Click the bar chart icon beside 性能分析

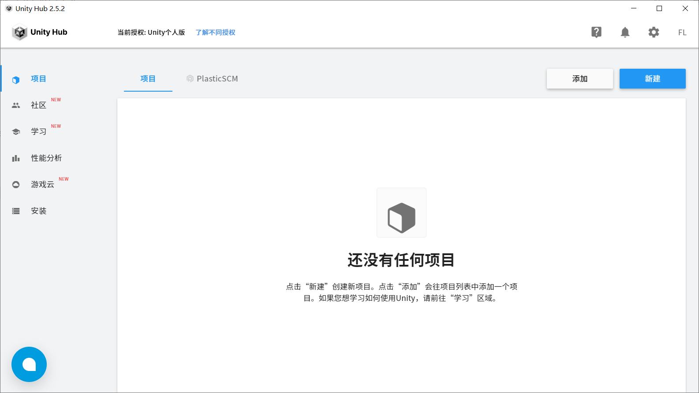click(16, 158)
